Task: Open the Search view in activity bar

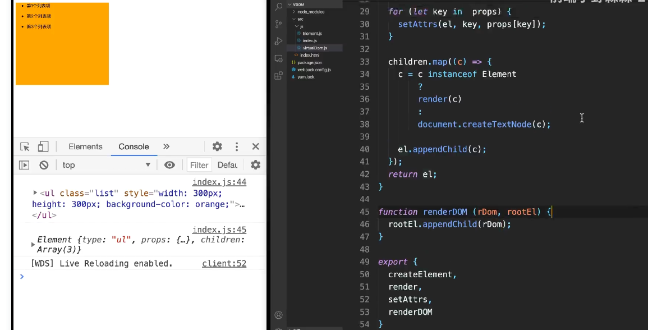Action: coord(278,7)
